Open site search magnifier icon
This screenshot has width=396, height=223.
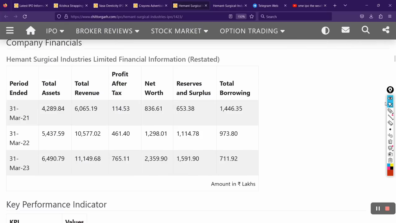click(x=366, y=30)
